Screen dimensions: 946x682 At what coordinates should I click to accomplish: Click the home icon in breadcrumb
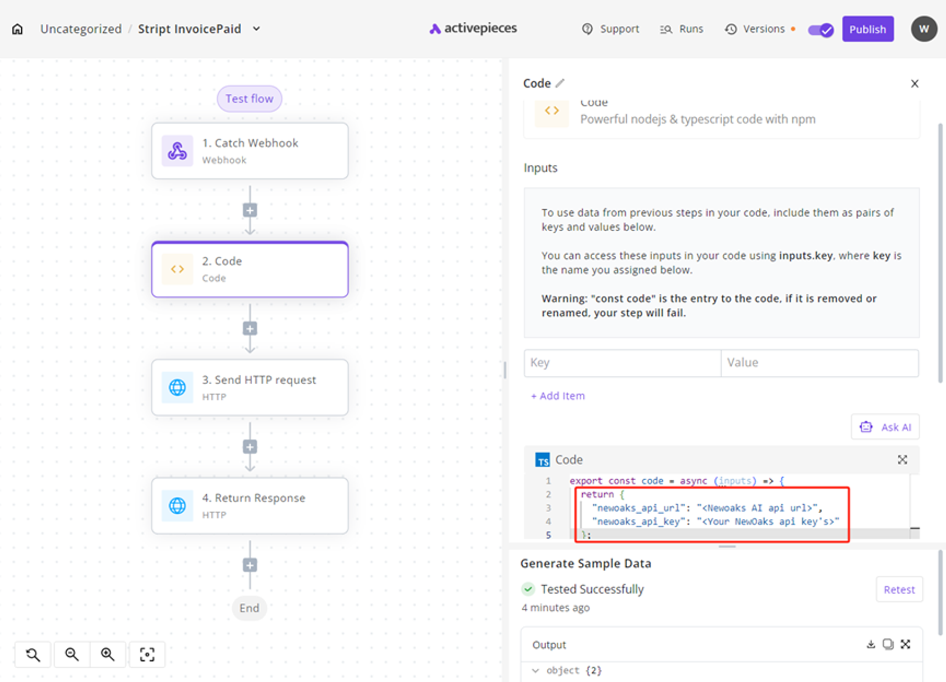(x=18, y=29)
